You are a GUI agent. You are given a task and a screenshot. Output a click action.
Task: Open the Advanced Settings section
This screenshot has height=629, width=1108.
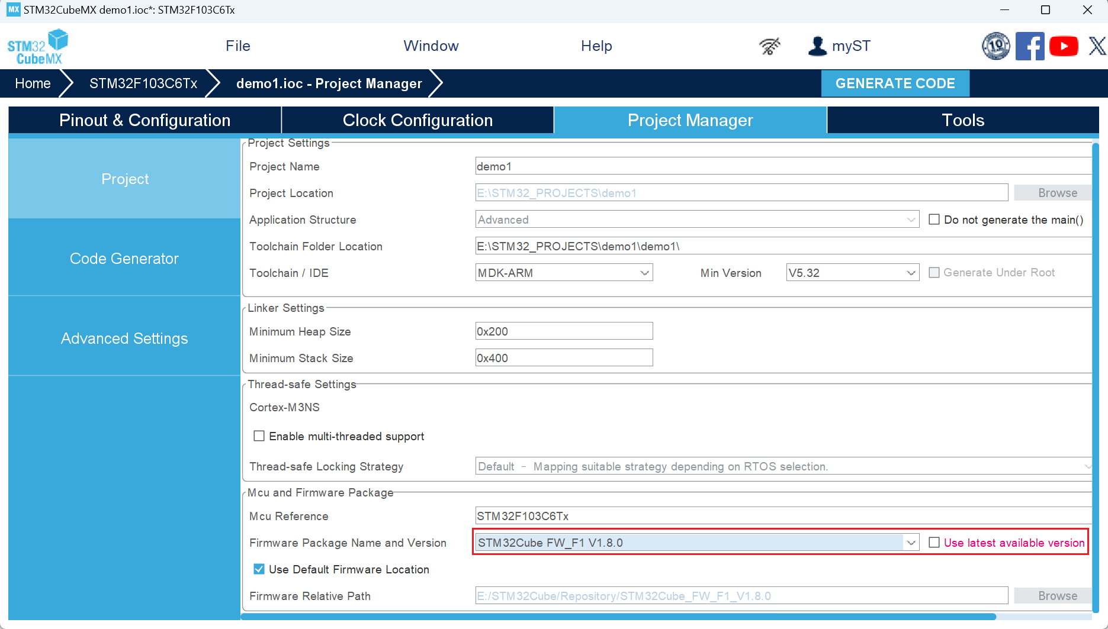(x=124, y=338)
